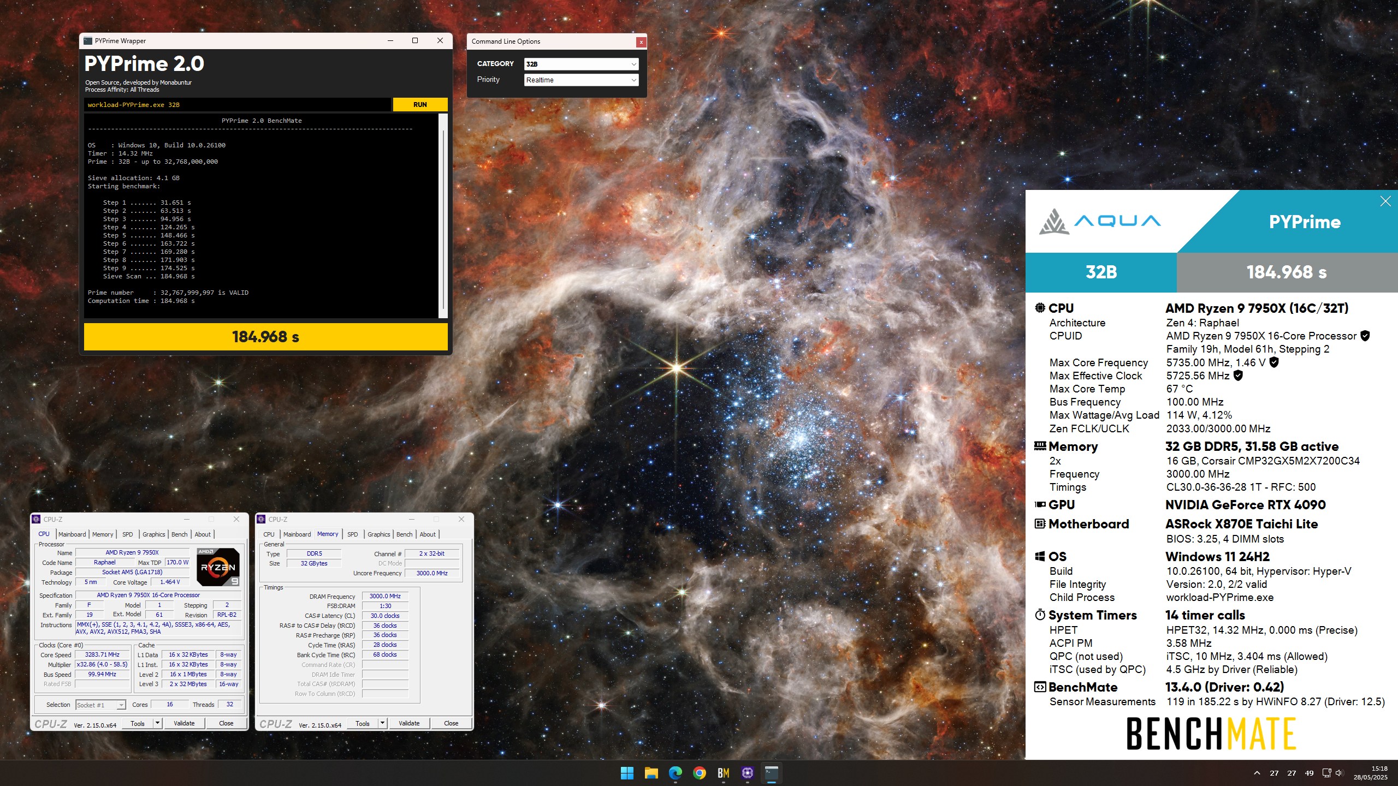Click the BENCHMATE logo at panel bottom
1398x786 pixels.
pyautogui.click(x=1211, y=733)
